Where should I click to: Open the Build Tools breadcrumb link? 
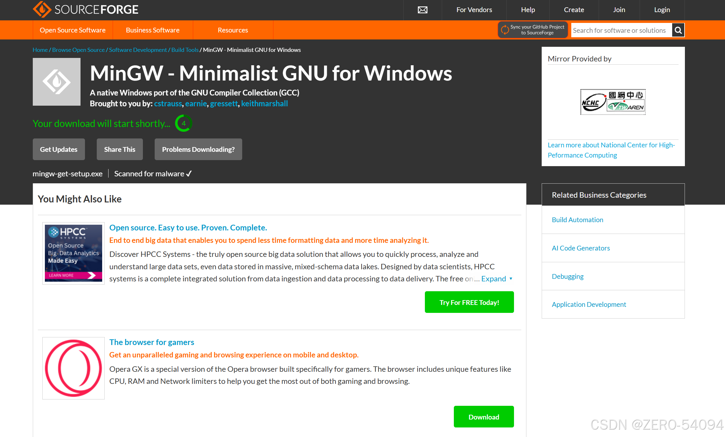click(185, 50)
